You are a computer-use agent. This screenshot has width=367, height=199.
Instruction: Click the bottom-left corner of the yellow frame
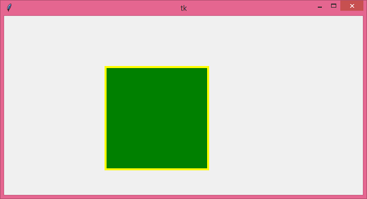coord(105,169)
